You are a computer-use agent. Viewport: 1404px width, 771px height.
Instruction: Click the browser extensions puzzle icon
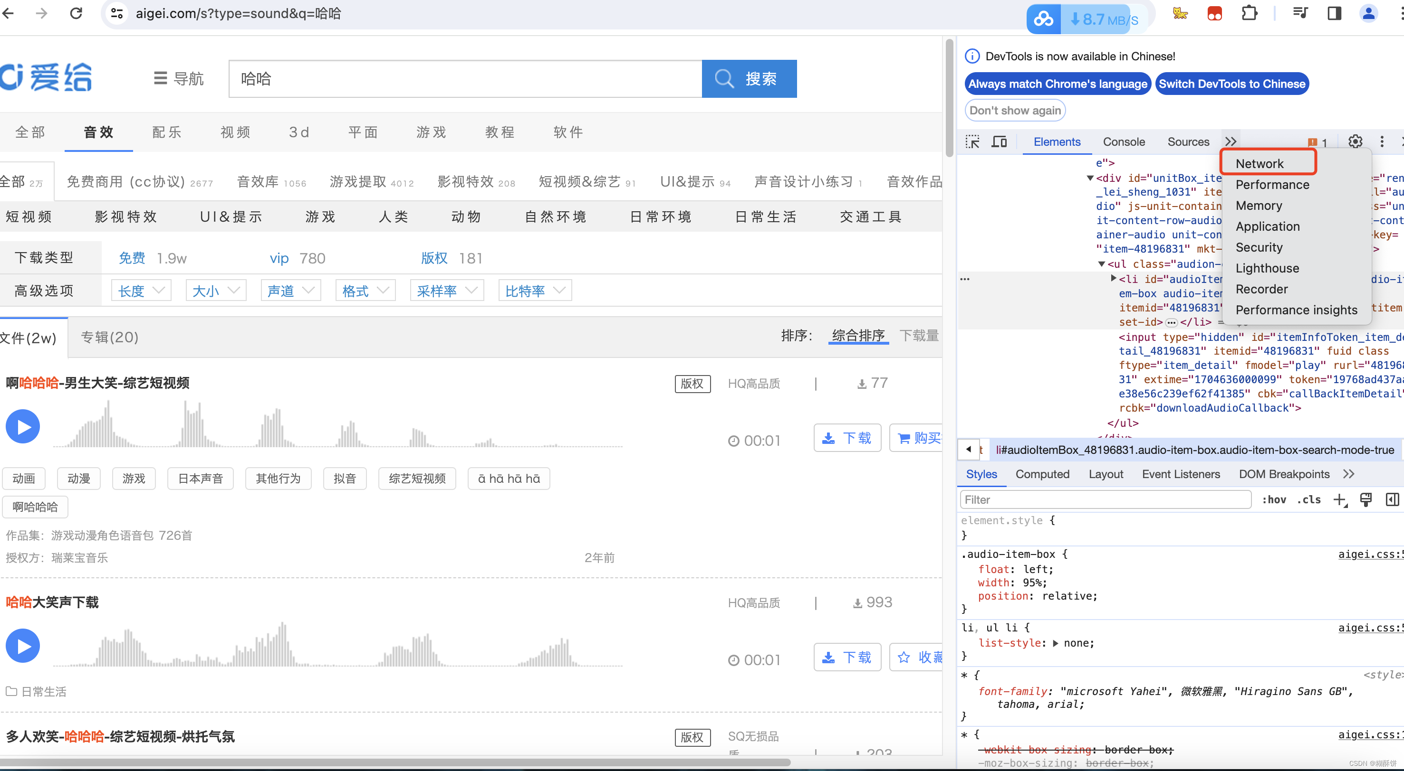[x=1249, y=13]
